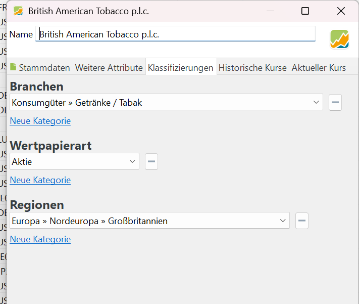Click the app icon in title bar
Screen dimensions: 359x304
click(18, 11)
